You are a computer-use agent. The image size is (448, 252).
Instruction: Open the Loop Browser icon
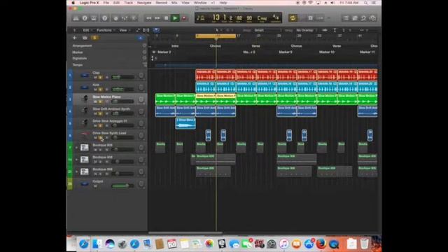363,18
